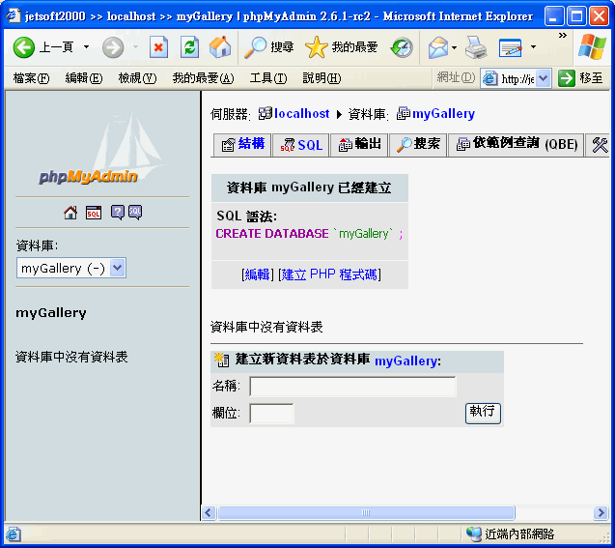This screenshot has width=615, height=548.
Task: Click the localhost server link in breadcrumb
Action: (x=301, y=114)
